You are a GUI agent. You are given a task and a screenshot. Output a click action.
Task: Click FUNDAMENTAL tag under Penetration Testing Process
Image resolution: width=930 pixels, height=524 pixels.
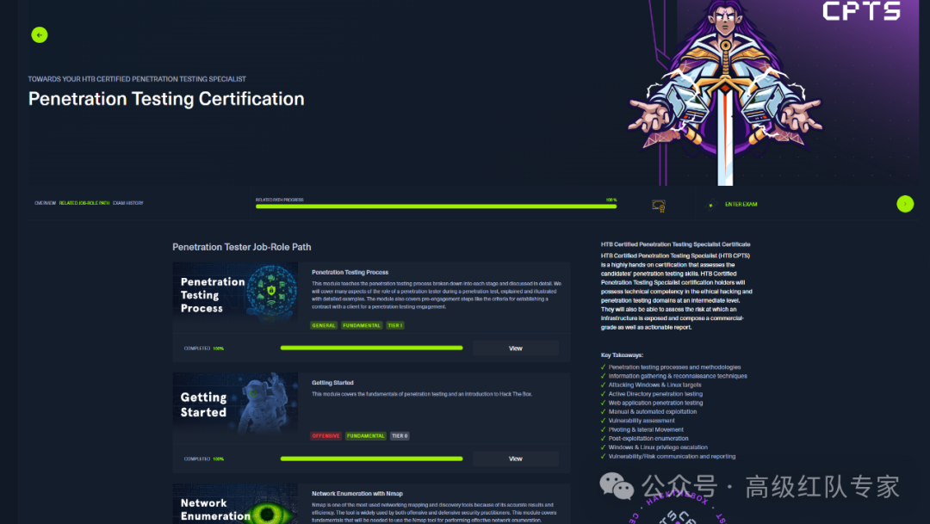(x=362, y=325)
